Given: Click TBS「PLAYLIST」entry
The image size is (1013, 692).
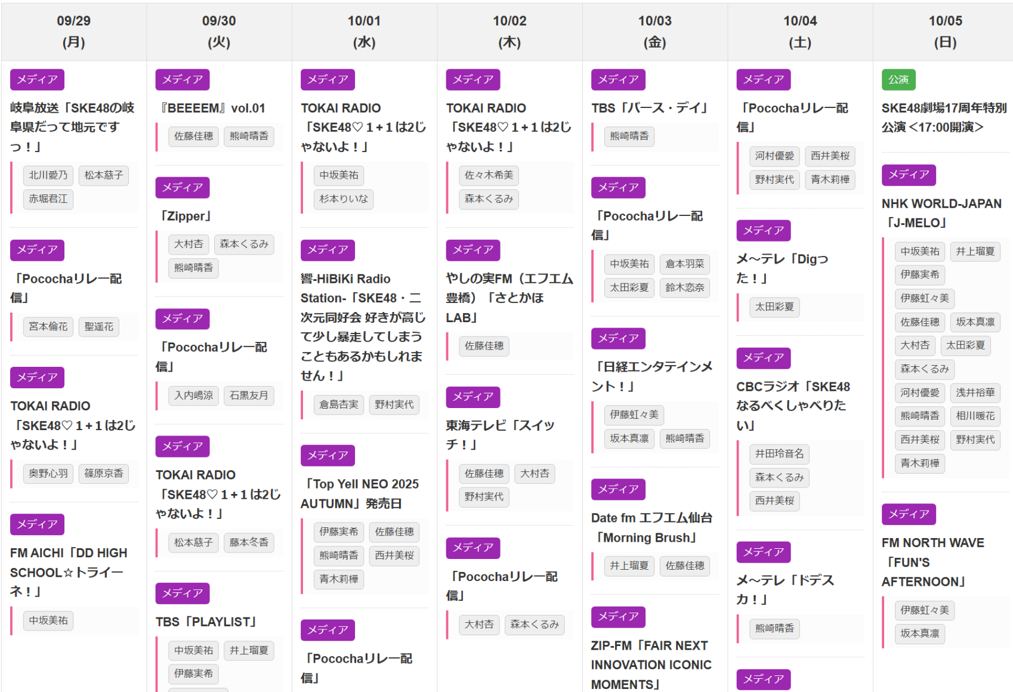Looking at the screenshot, I should (205, 622).
